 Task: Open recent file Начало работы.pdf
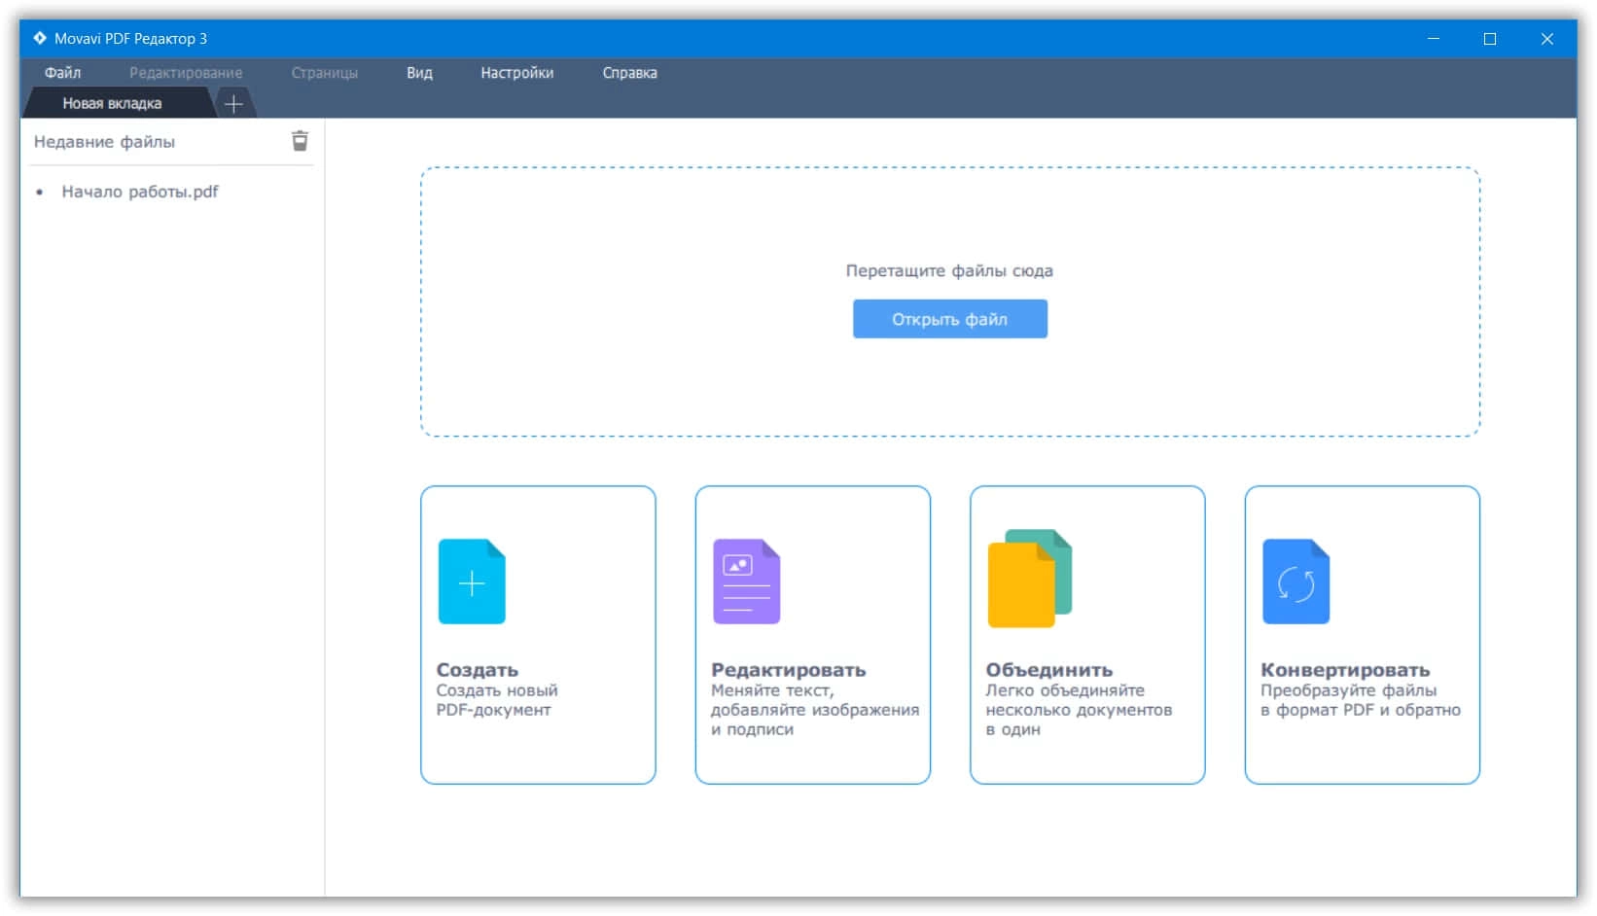[x=140, y=192]
